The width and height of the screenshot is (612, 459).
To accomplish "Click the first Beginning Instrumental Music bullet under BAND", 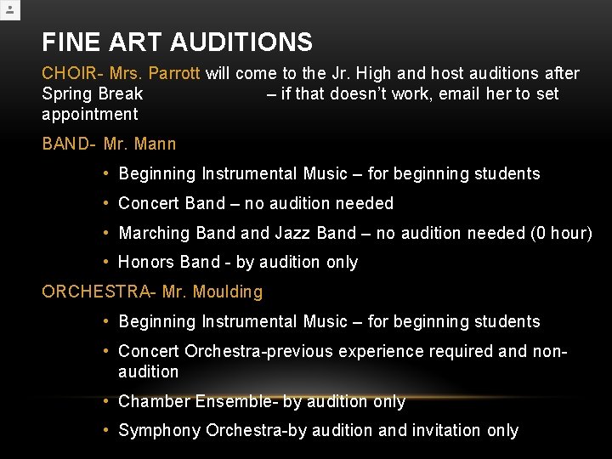I will [329, 173].
